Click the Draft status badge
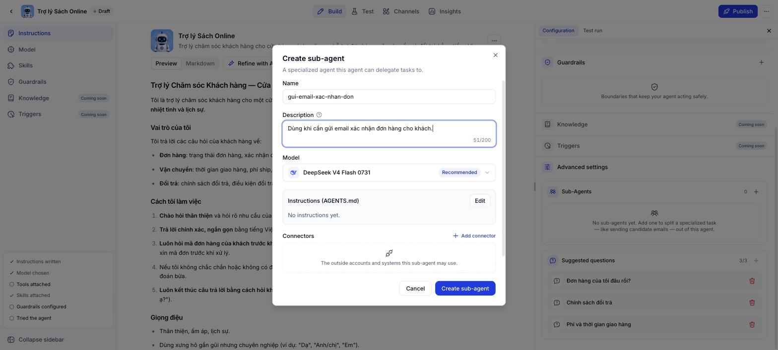Image resolution: width=778 pixels, height=350 pixels. [101, 11]
